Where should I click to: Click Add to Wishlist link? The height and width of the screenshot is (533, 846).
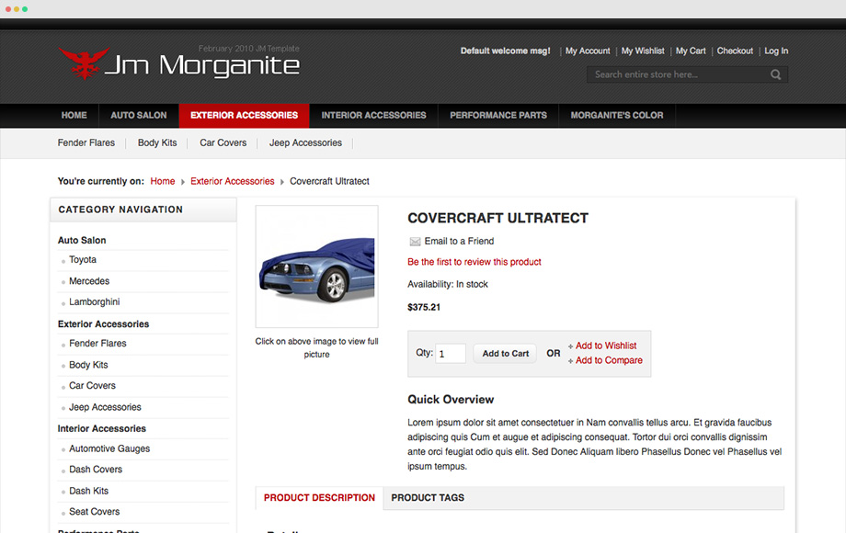[606, 346]
